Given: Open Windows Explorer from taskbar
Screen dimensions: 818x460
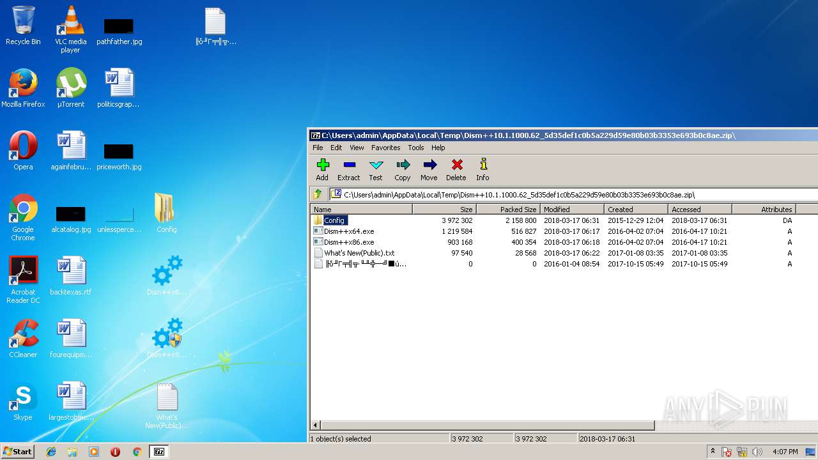Looking at the screenshot, I should [x=72, y=452].
